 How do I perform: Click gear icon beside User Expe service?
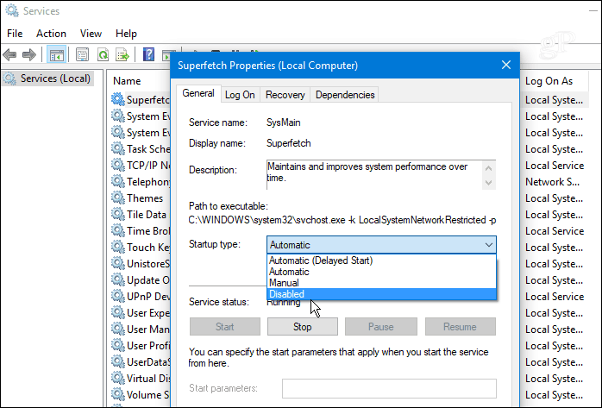click(118, 312)
